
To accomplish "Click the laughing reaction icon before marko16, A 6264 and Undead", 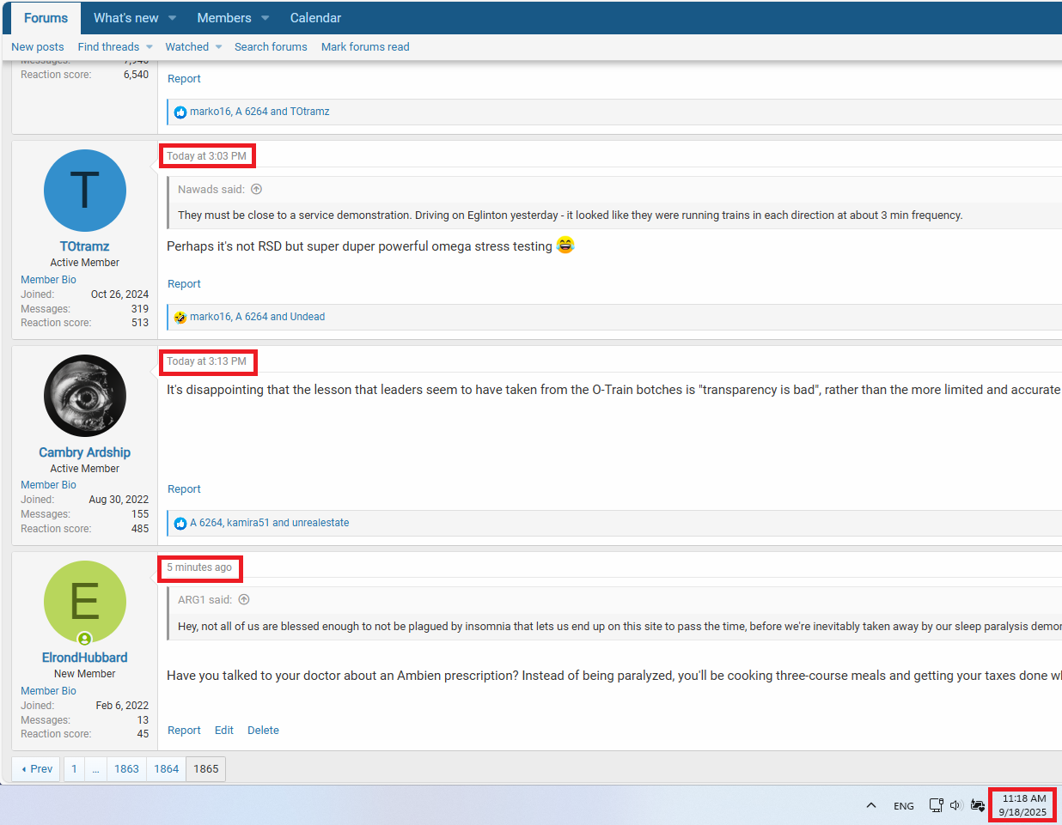I will tap(180, 318).
